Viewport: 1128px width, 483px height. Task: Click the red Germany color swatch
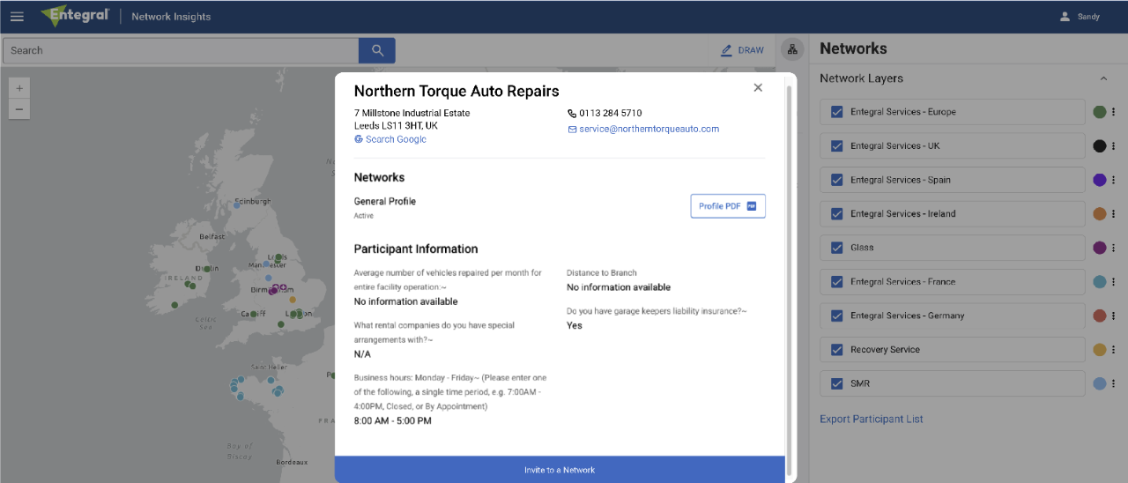tap(1099, 316)
